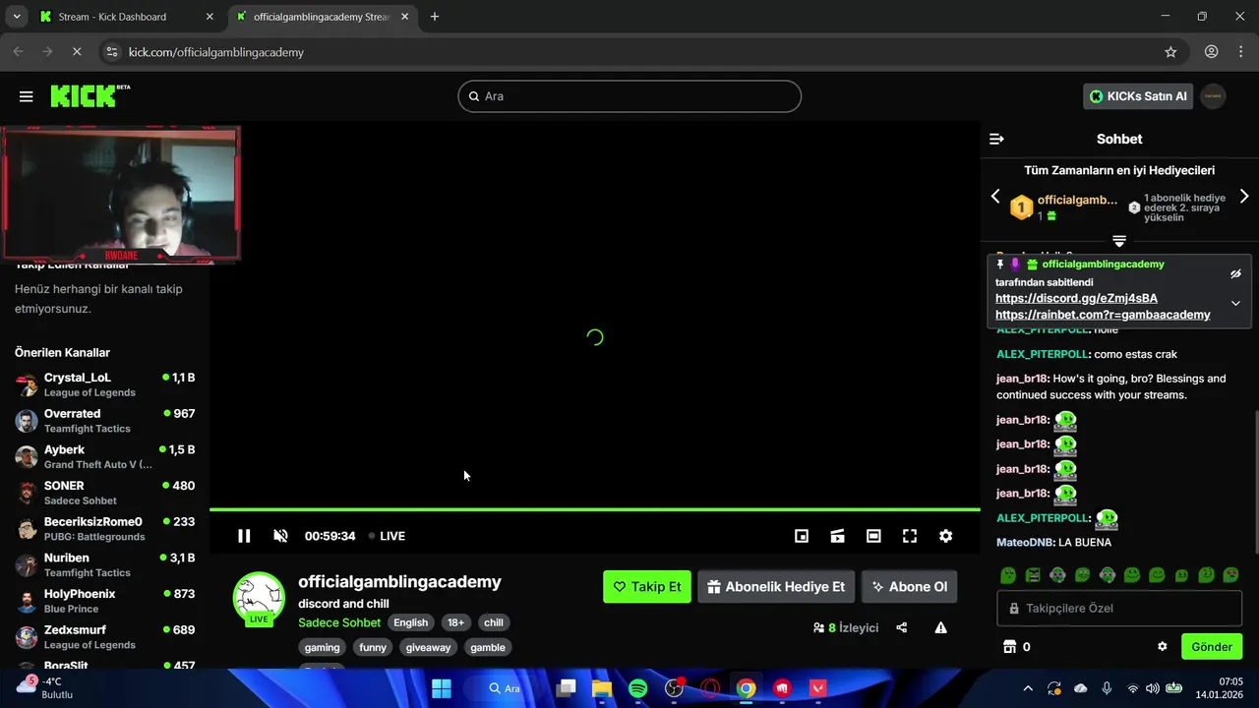Open Spotify from the taskbar
Viewport: 1259px width, 708px height.
tap(637, 688)
